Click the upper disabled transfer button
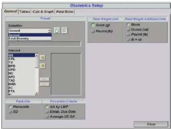 44,79
